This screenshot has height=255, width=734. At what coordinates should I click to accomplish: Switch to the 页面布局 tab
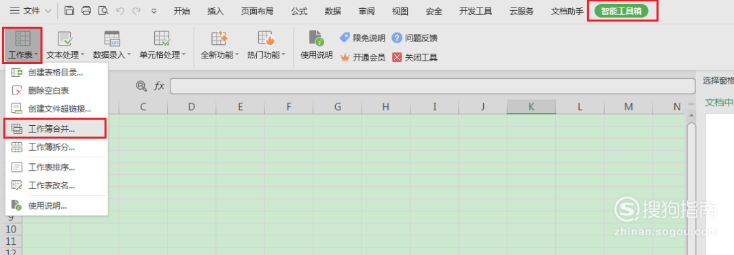pos(257,12)
